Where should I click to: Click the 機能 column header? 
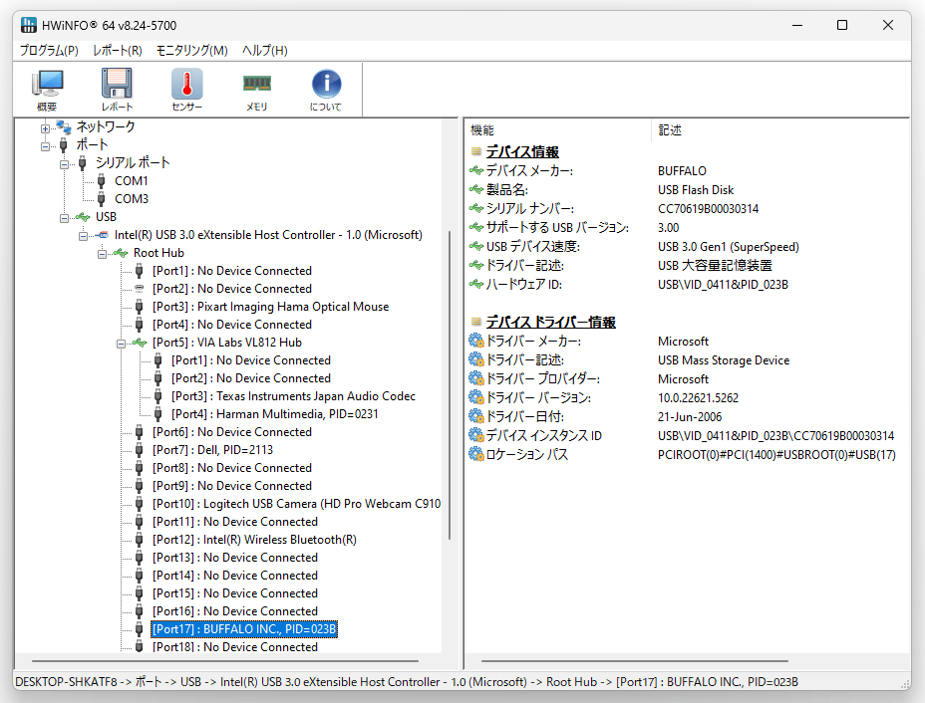482,130
